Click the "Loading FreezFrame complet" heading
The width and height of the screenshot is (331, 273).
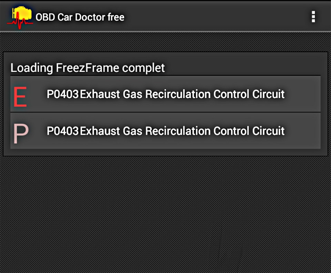coord(87,68)
